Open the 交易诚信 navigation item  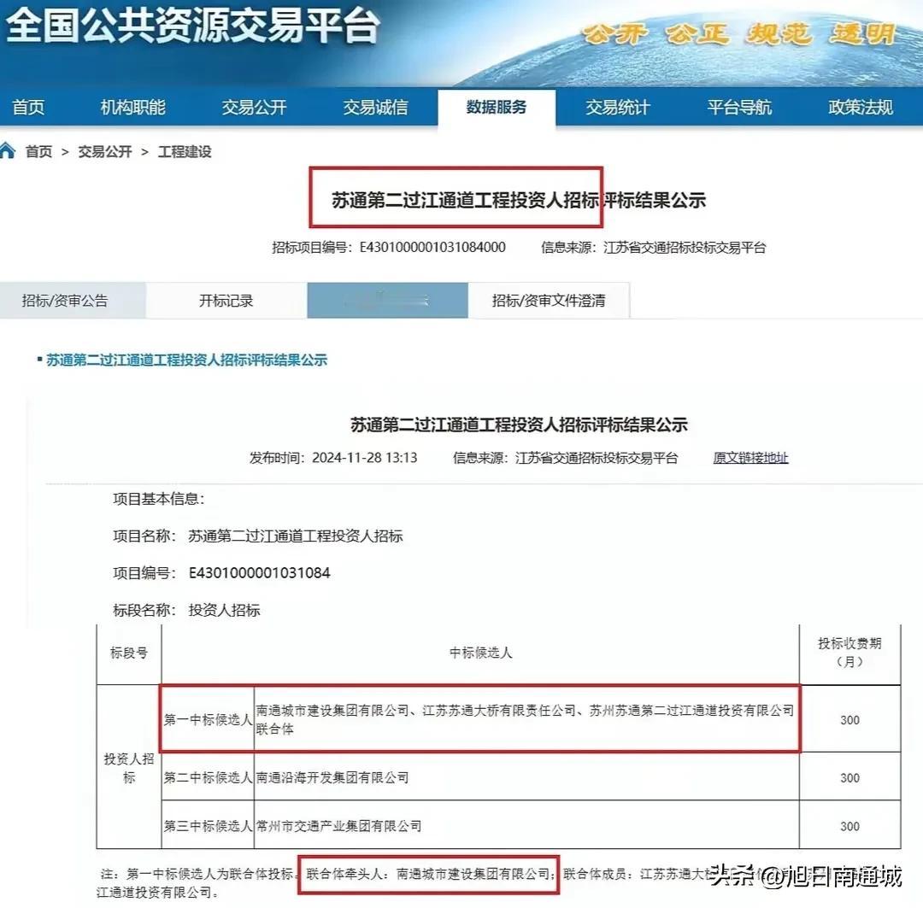375,107
